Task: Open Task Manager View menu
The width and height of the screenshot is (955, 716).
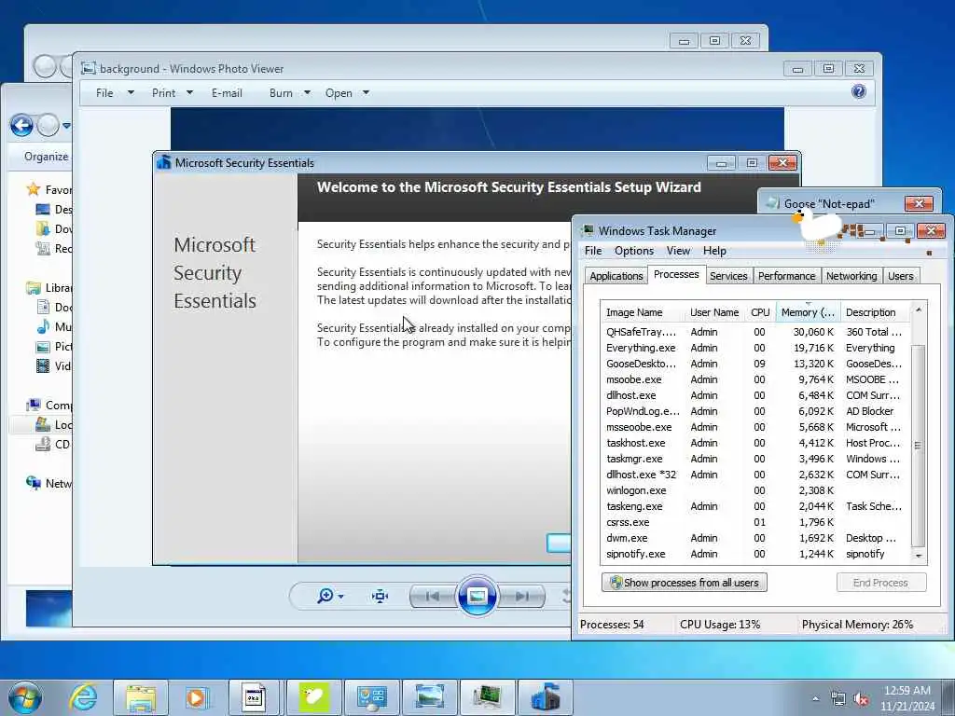Action: (678, 251)
